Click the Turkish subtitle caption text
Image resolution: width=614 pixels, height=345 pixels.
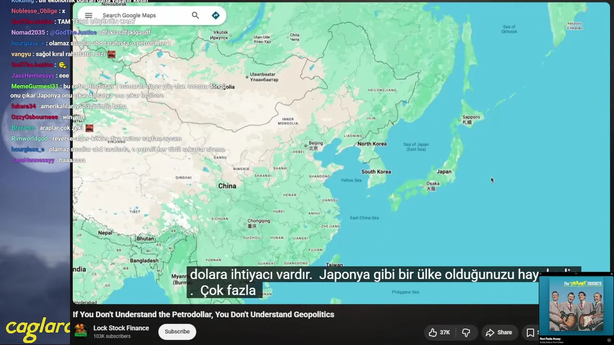point(384,282)
